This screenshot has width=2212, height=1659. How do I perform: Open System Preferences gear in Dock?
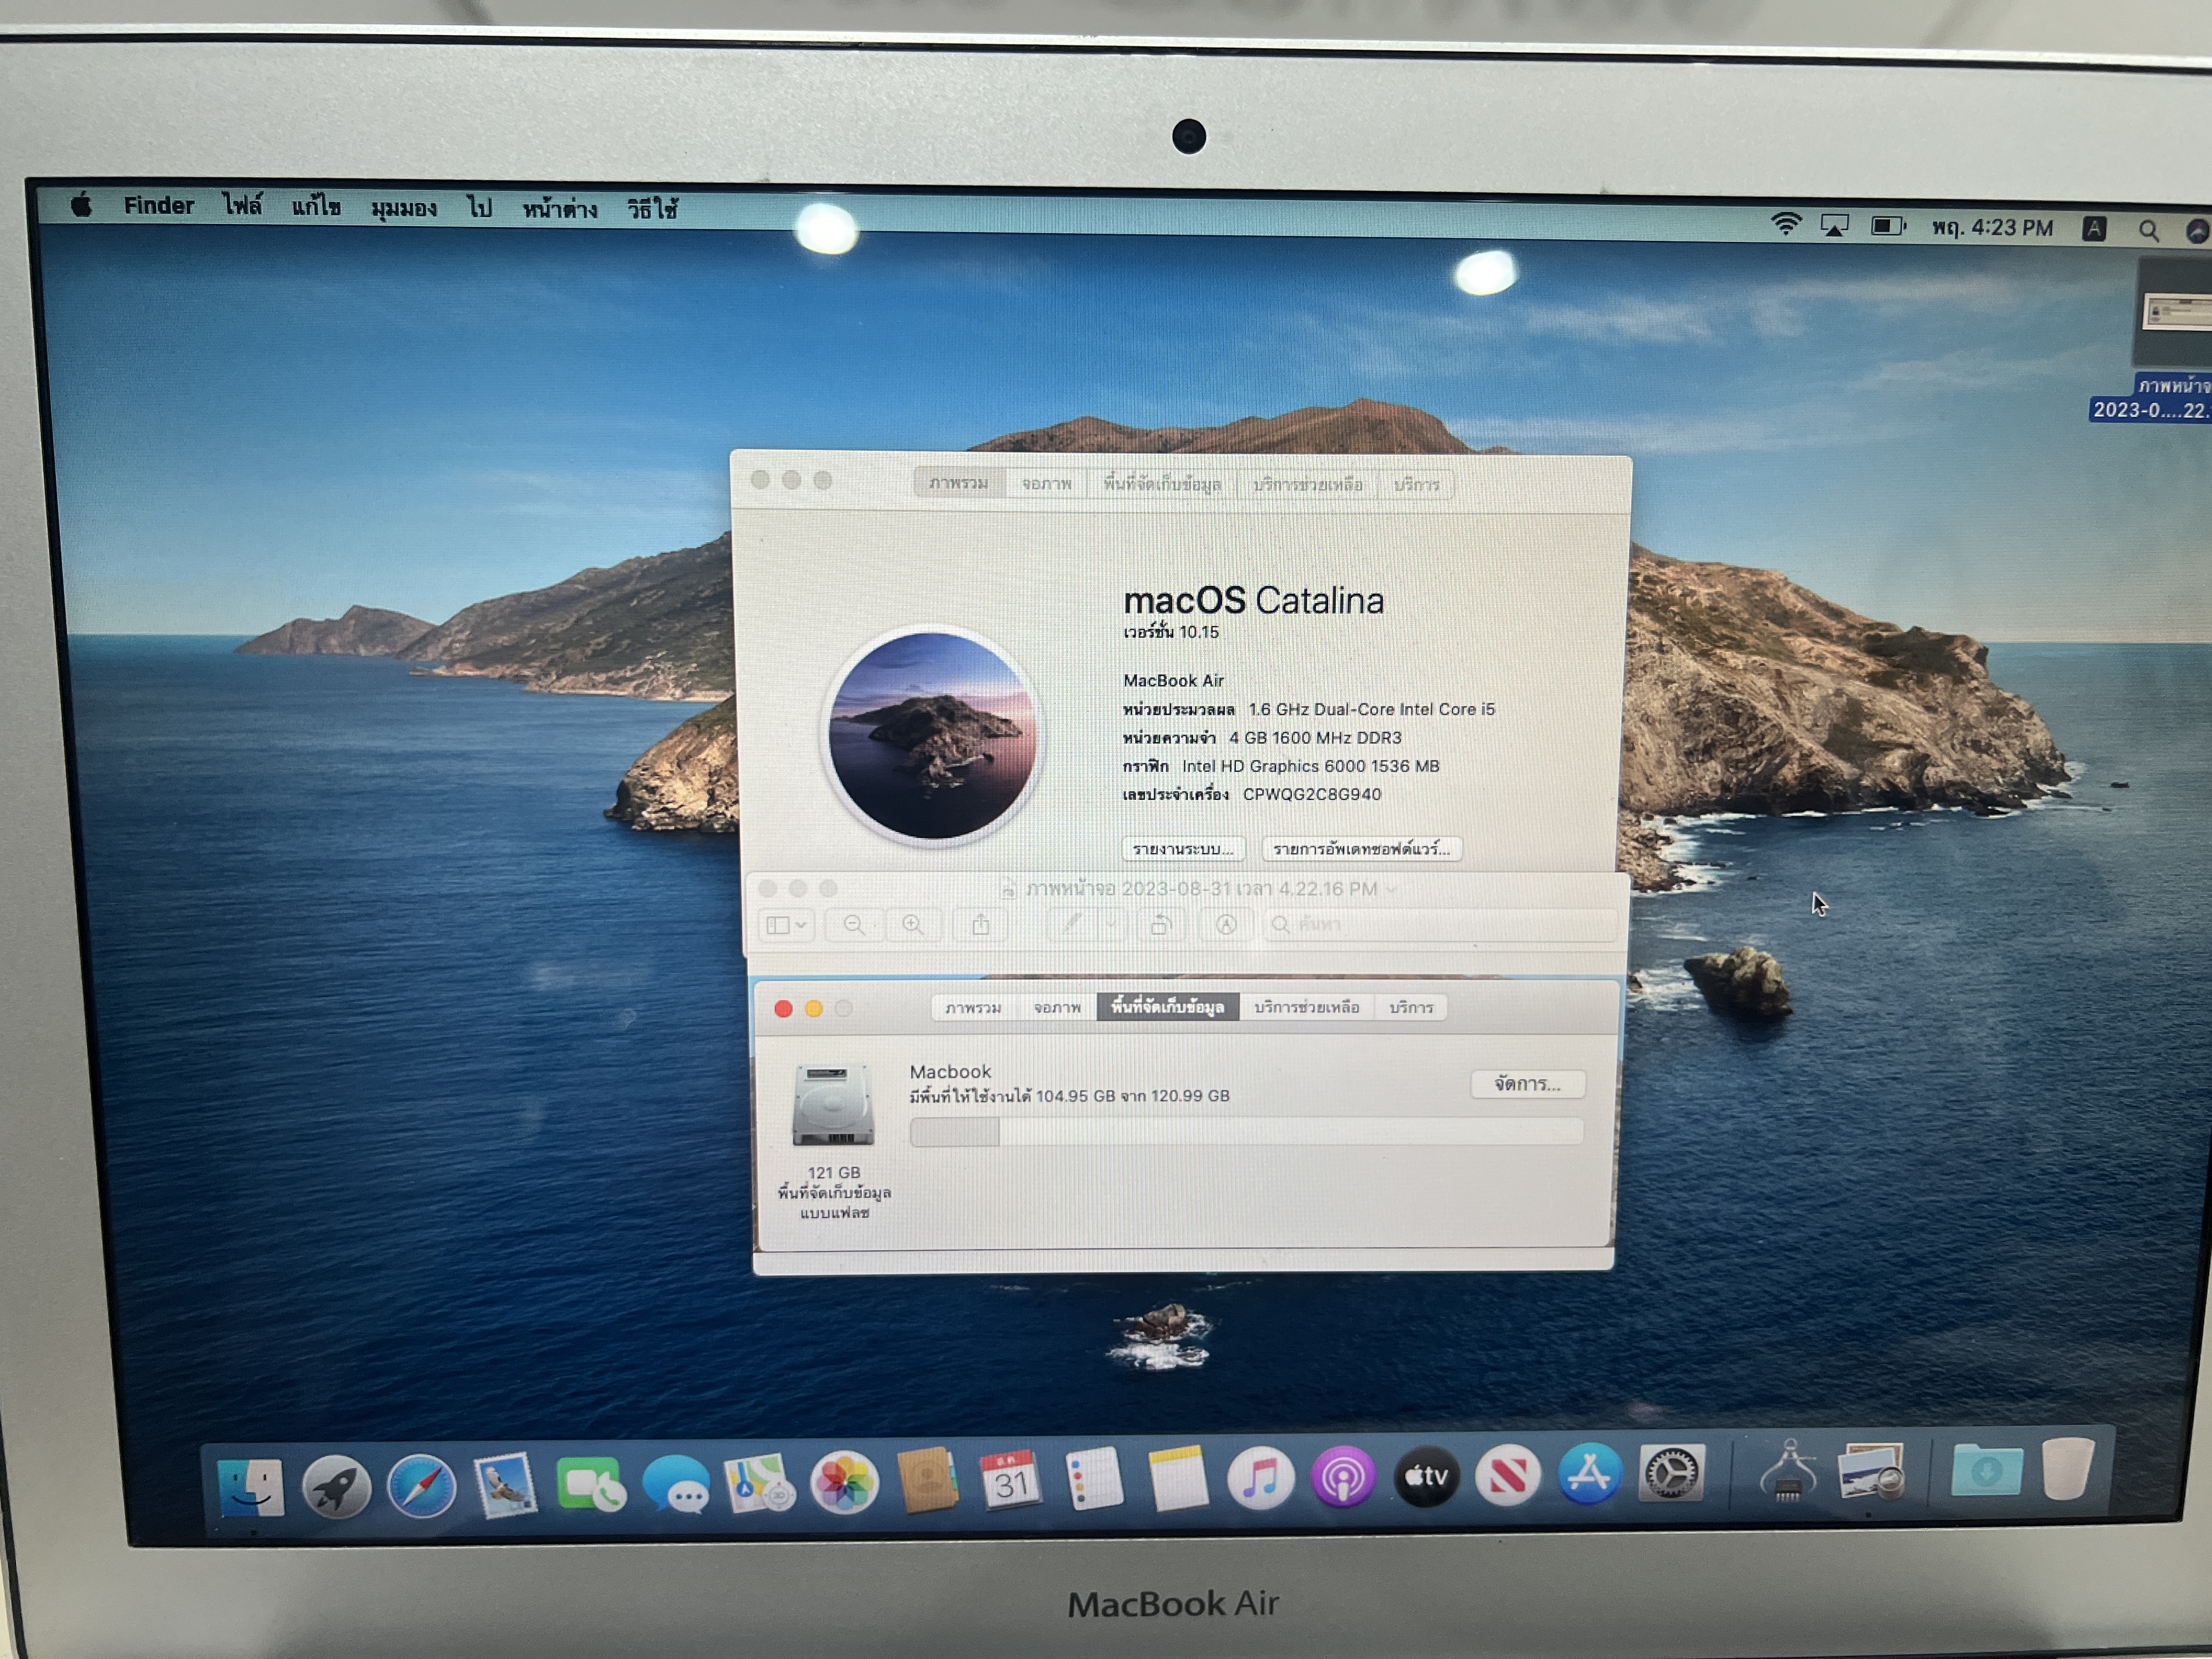1671,1473
